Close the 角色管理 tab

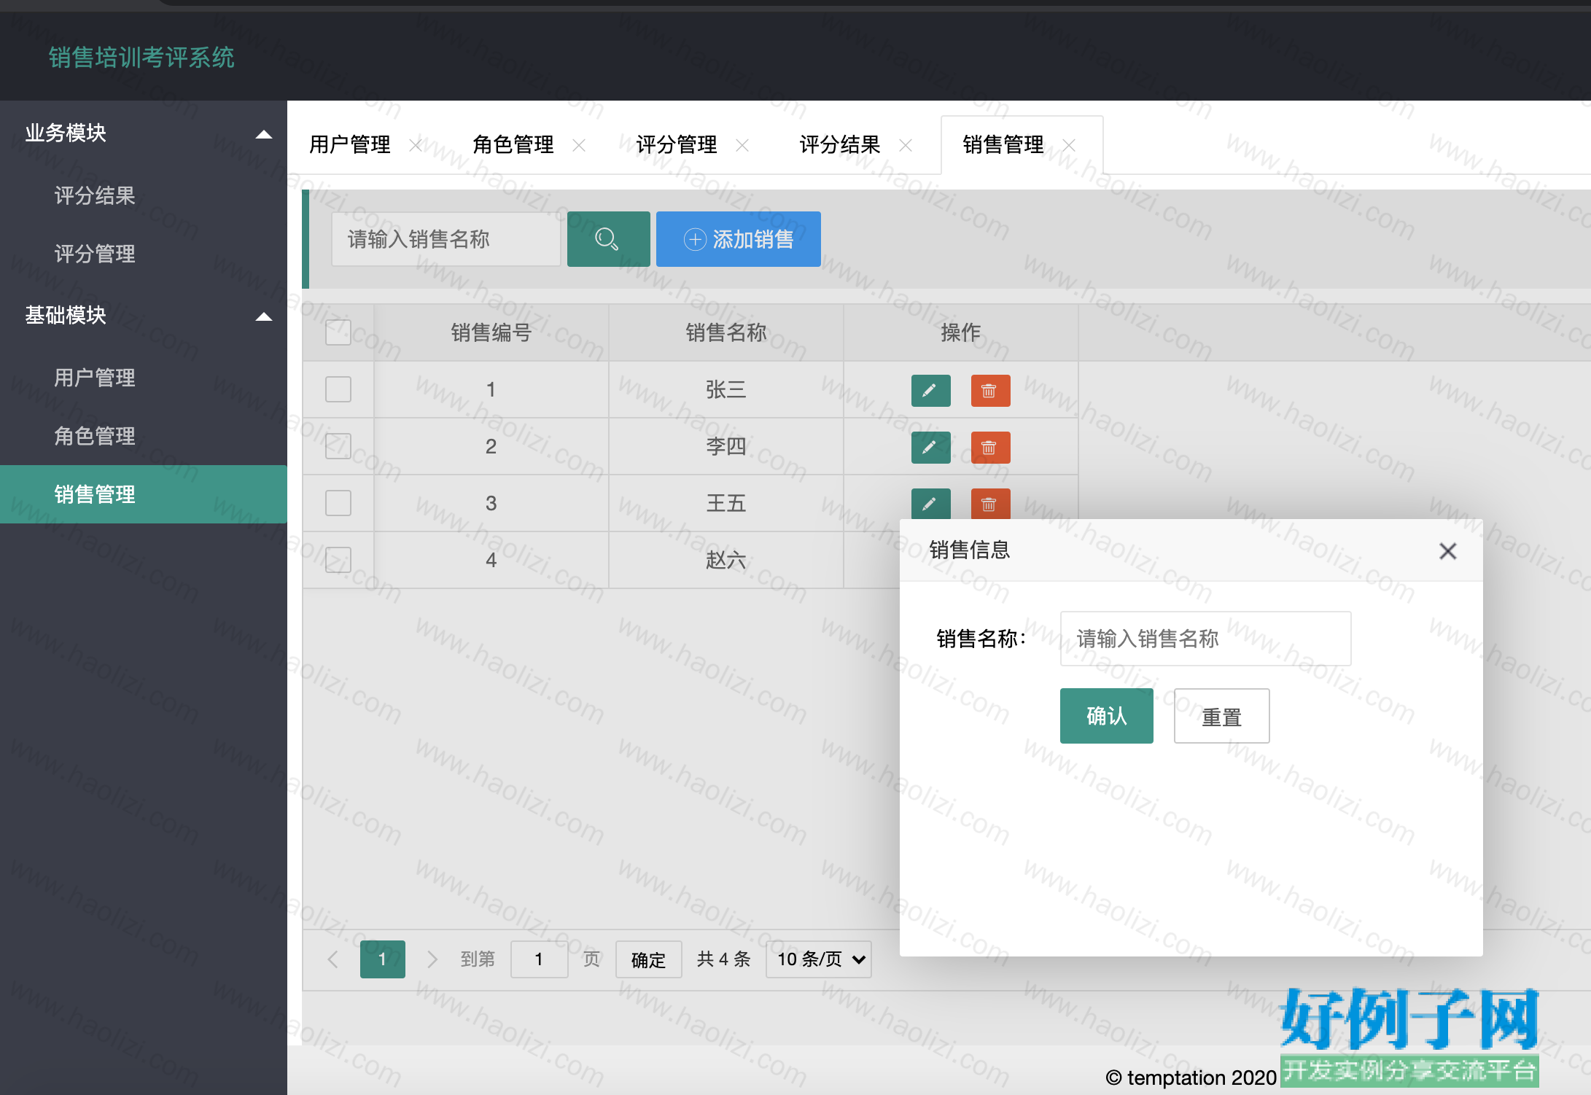point(579,145)
